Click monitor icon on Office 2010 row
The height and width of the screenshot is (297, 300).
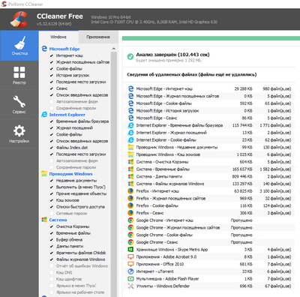(130, 264)
